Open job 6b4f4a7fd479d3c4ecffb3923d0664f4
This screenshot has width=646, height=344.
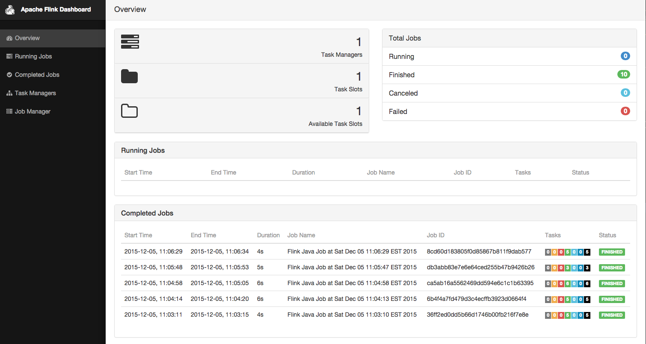[477, 299]
